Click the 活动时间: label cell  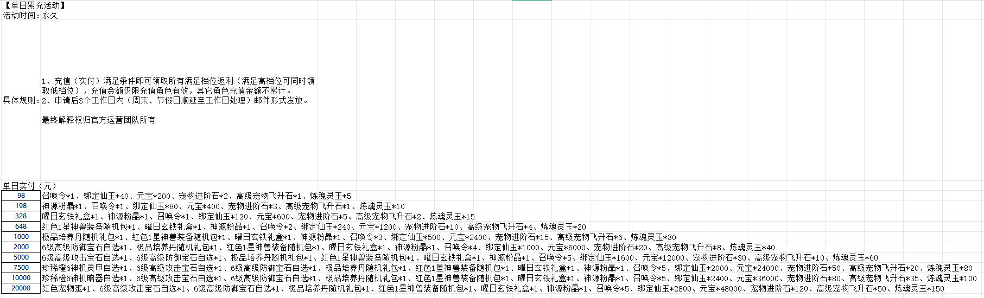pyautogui.click(x=21, y=15)
